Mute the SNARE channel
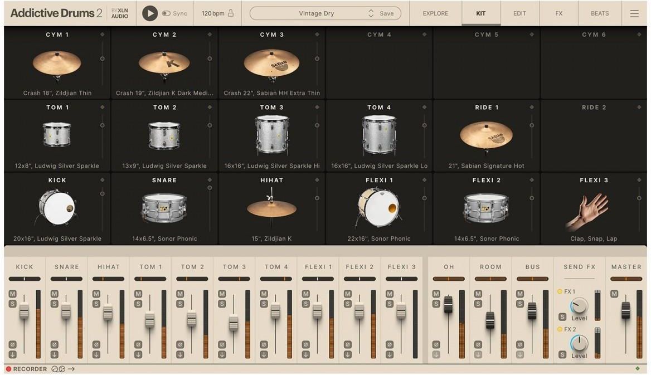651x375 pixels. pos(55,294)
